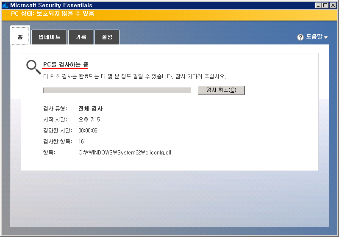Open the 도움말 dropdown arrow
Image resolution: width=339 pixels, height=237 pixels.
tap(326, 38)
